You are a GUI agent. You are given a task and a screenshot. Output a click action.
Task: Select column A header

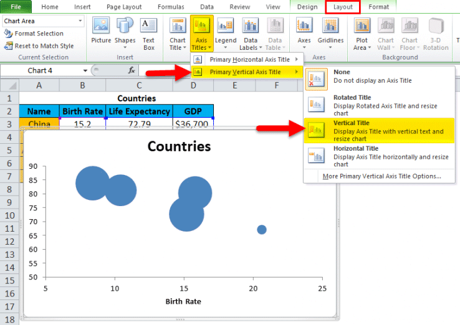coord(39,85)
